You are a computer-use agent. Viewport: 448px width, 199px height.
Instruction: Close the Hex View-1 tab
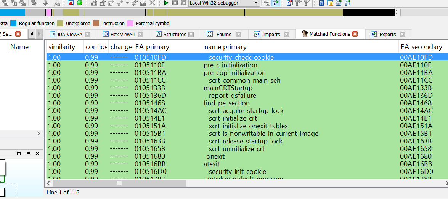point(140,34)
